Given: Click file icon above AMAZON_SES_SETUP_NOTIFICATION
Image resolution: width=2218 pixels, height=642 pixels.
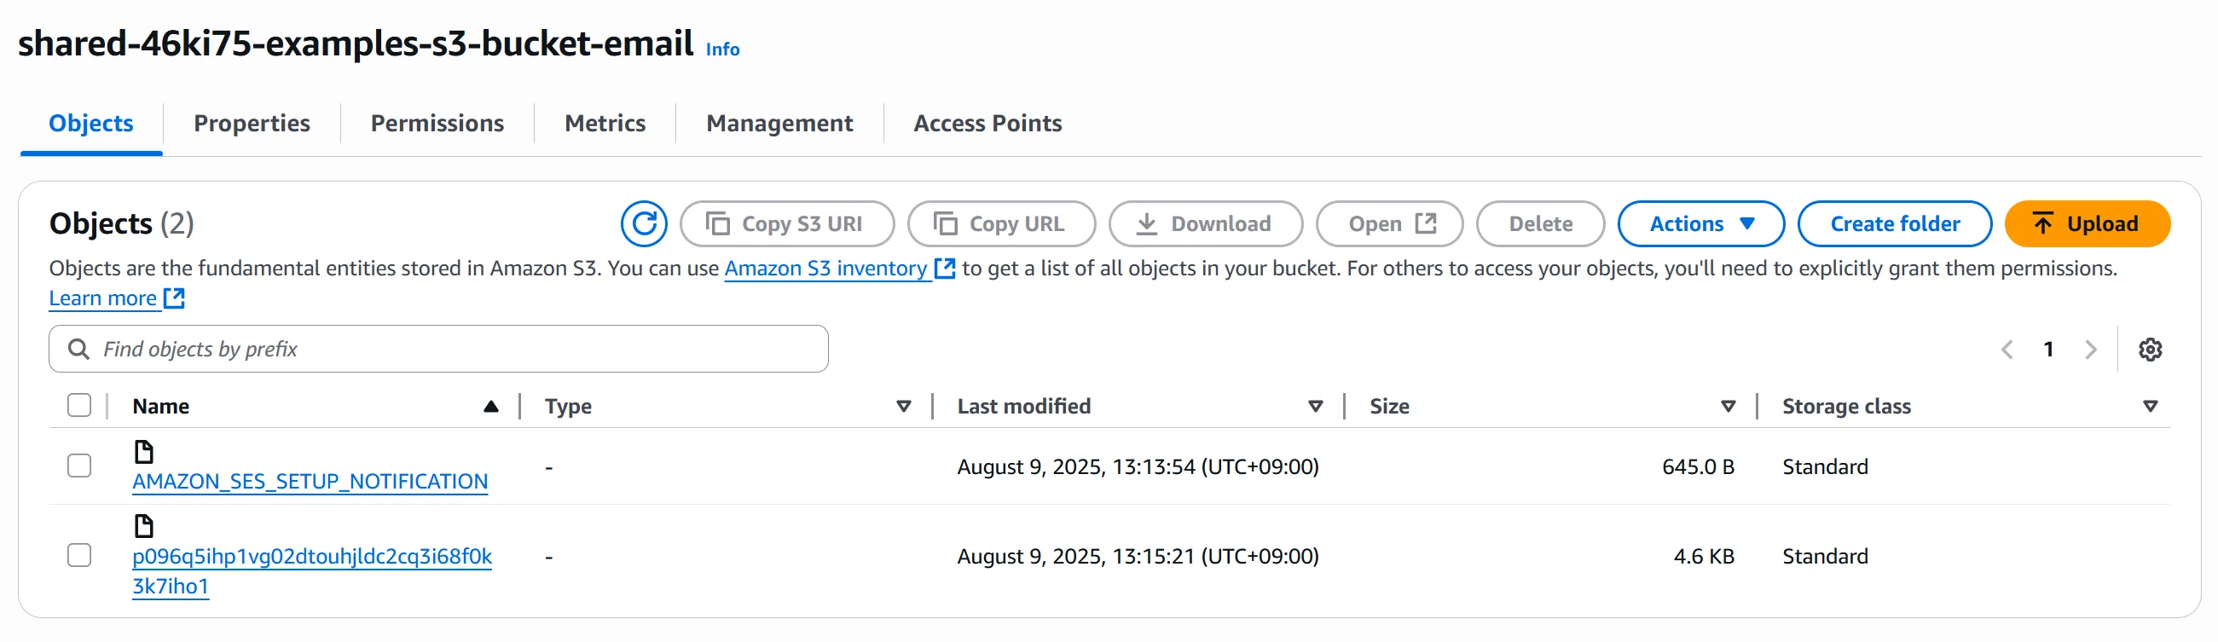Looking at the screenshot, I should tap(144, 452).
